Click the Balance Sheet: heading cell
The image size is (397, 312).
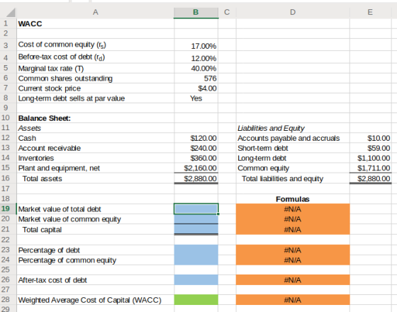95,118
